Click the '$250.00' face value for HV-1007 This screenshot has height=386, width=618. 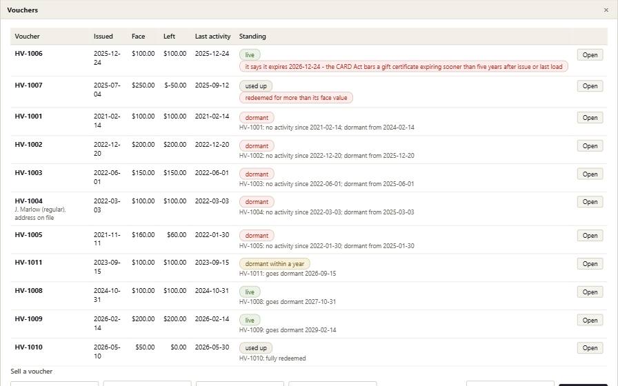click(143, 85)
